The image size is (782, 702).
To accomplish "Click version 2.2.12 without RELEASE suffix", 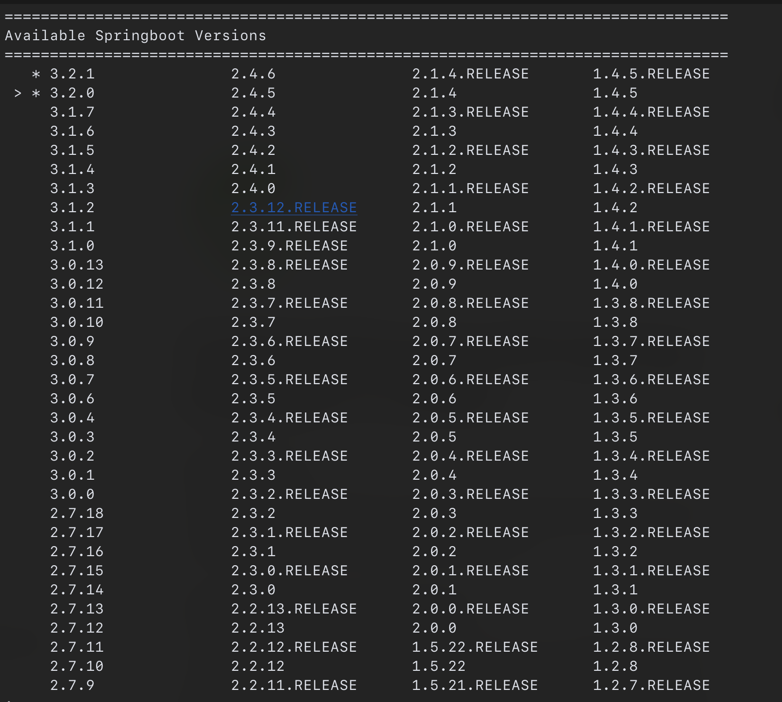I will [x=258, y=666].
